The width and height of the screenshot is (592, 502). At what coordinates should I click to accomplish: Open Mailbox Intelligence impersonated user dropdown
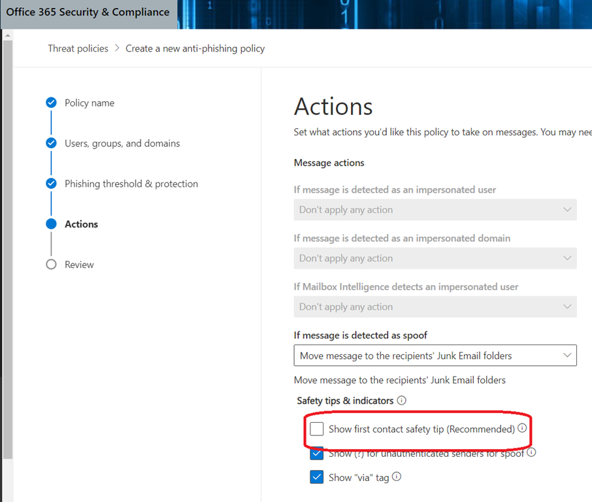[x=435, y=307]
